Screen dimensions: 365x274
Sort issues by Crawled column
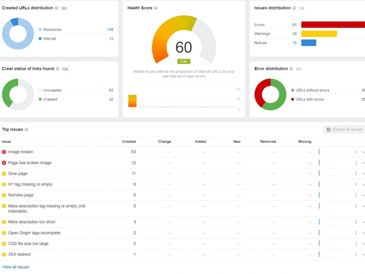click(x=129, y=142)
